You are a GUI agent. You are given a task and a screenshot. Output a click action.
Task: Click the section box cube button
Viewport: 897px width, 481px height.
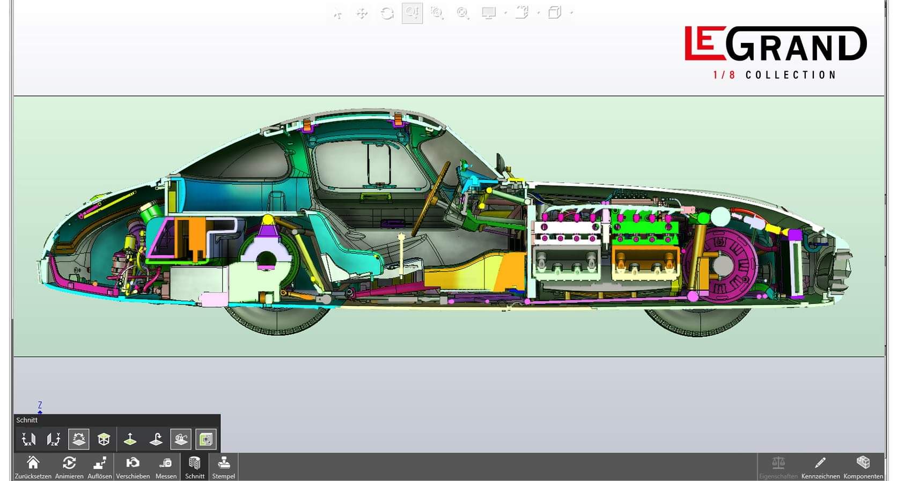[x=104, y=440]
